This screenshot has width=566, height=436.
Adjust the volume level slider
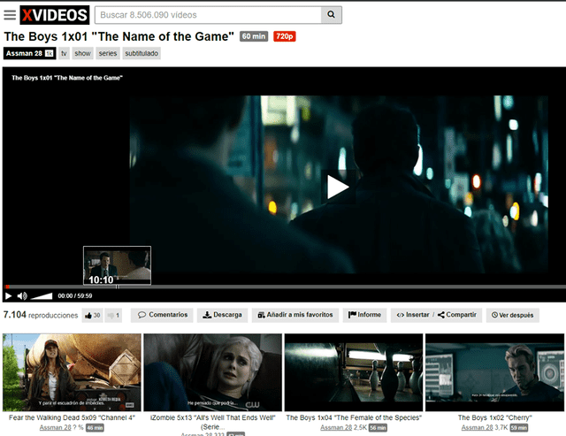(42, 295)
